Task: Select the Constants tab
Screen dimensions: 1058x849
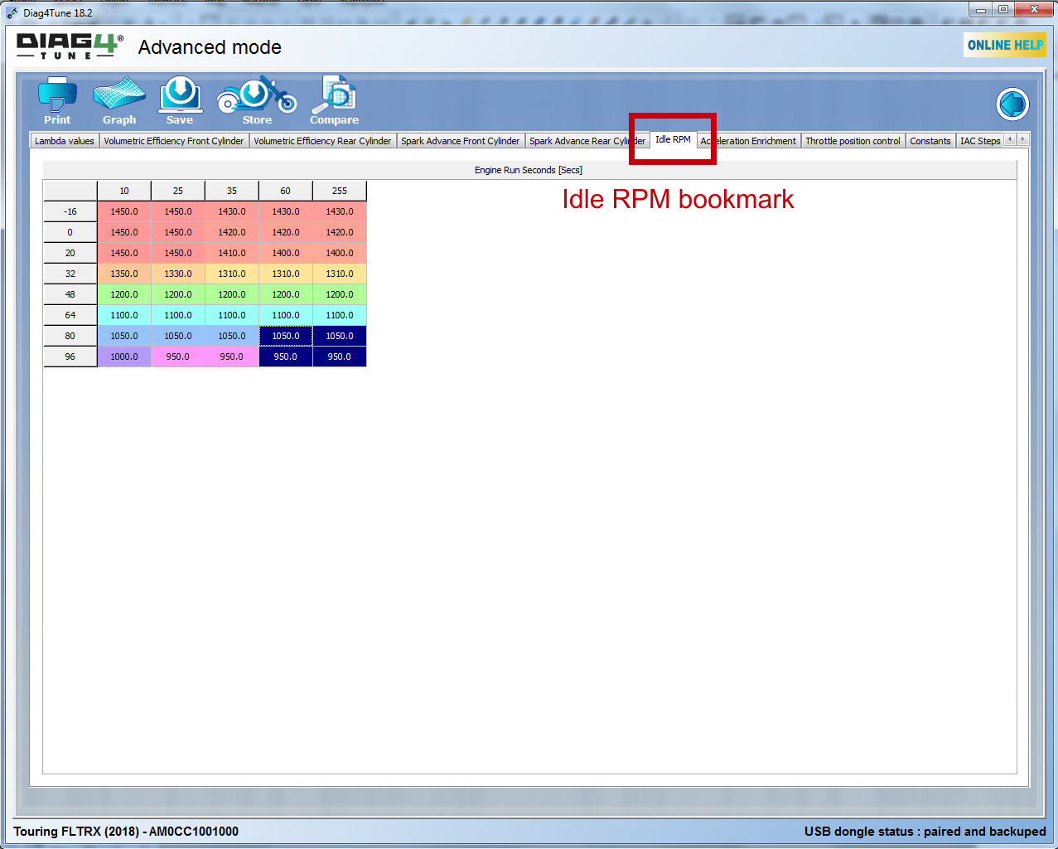Action: 930,140
